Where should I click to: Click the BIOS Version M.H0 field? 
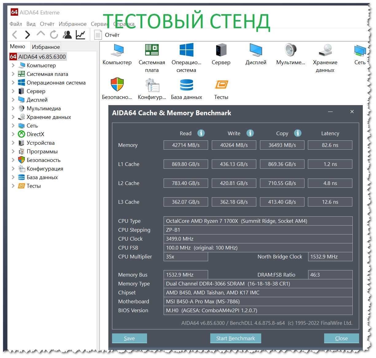click(258, 310)
